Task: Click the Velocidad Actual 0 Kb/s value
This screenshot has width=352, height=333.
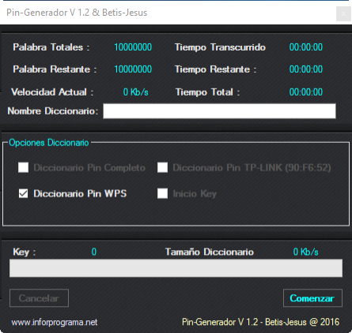Action: coord(135,92)
